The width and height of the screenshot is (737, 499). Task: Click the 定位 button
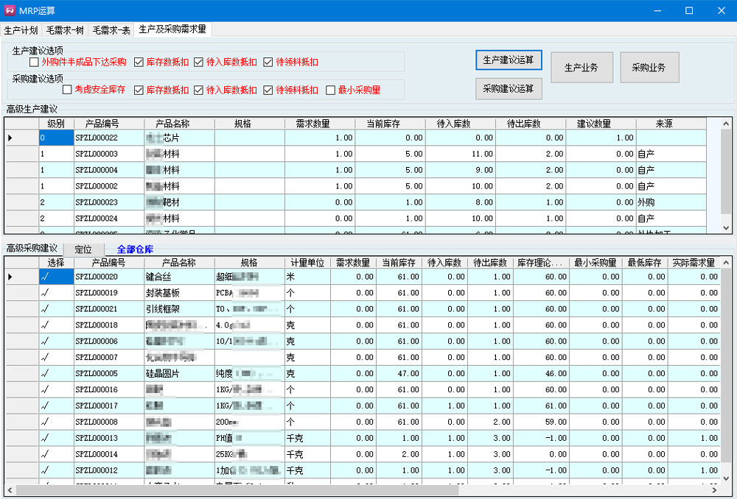coord(83,250)
